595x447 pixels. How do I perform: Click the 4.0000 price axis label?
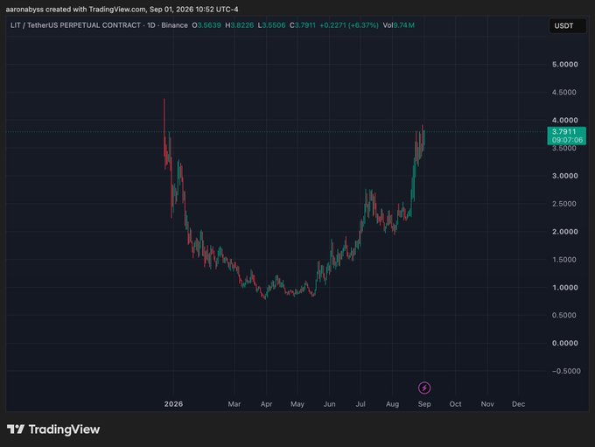pyautogui.click(x=565, y=121)
